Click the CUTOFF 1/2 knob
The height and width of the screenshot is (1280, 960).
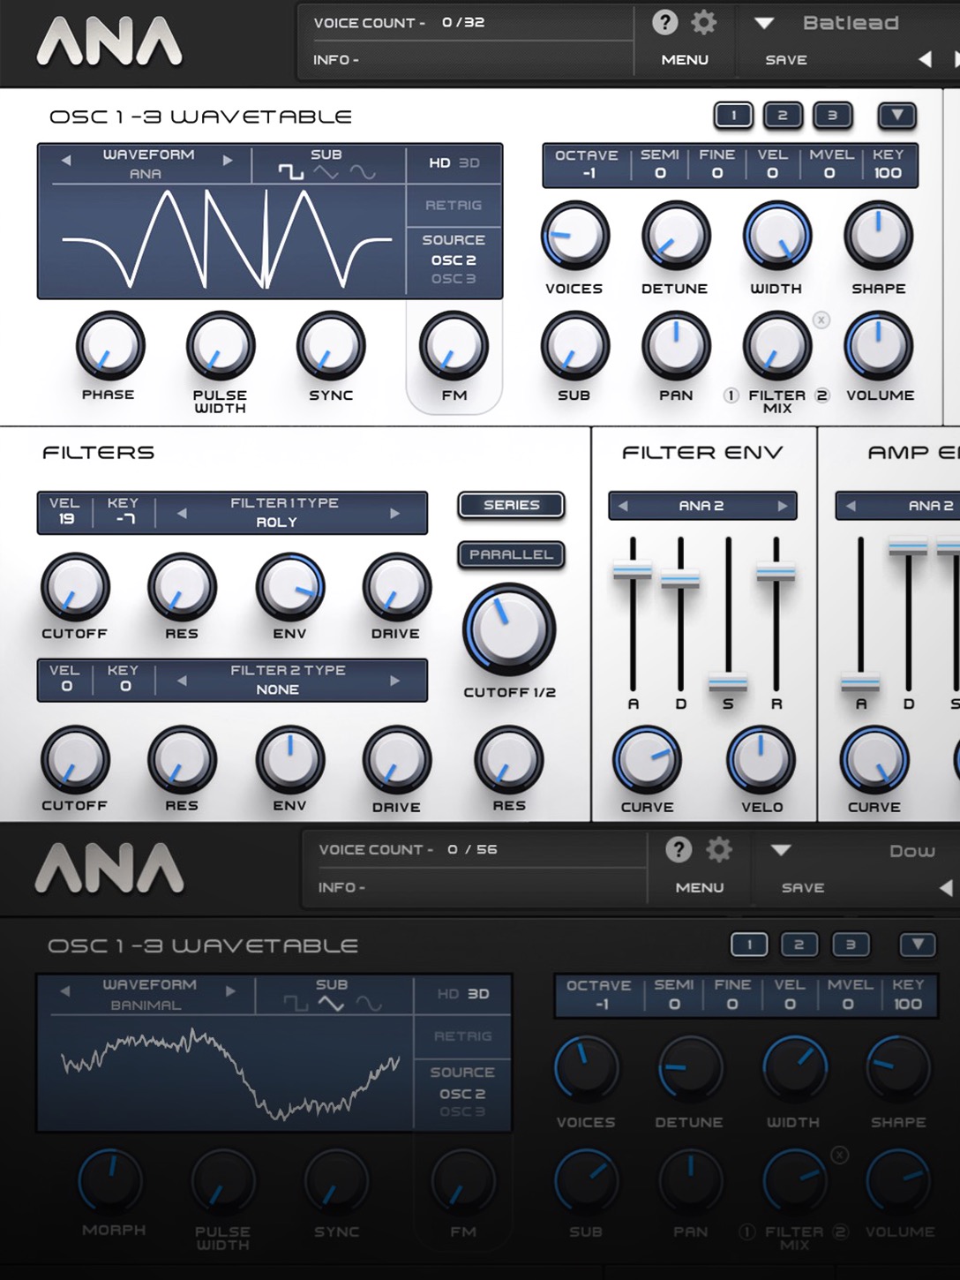509,629
